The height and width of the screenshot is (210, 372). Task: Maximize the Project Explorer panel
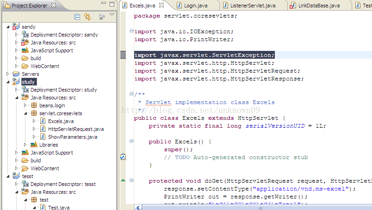(112, 4)
